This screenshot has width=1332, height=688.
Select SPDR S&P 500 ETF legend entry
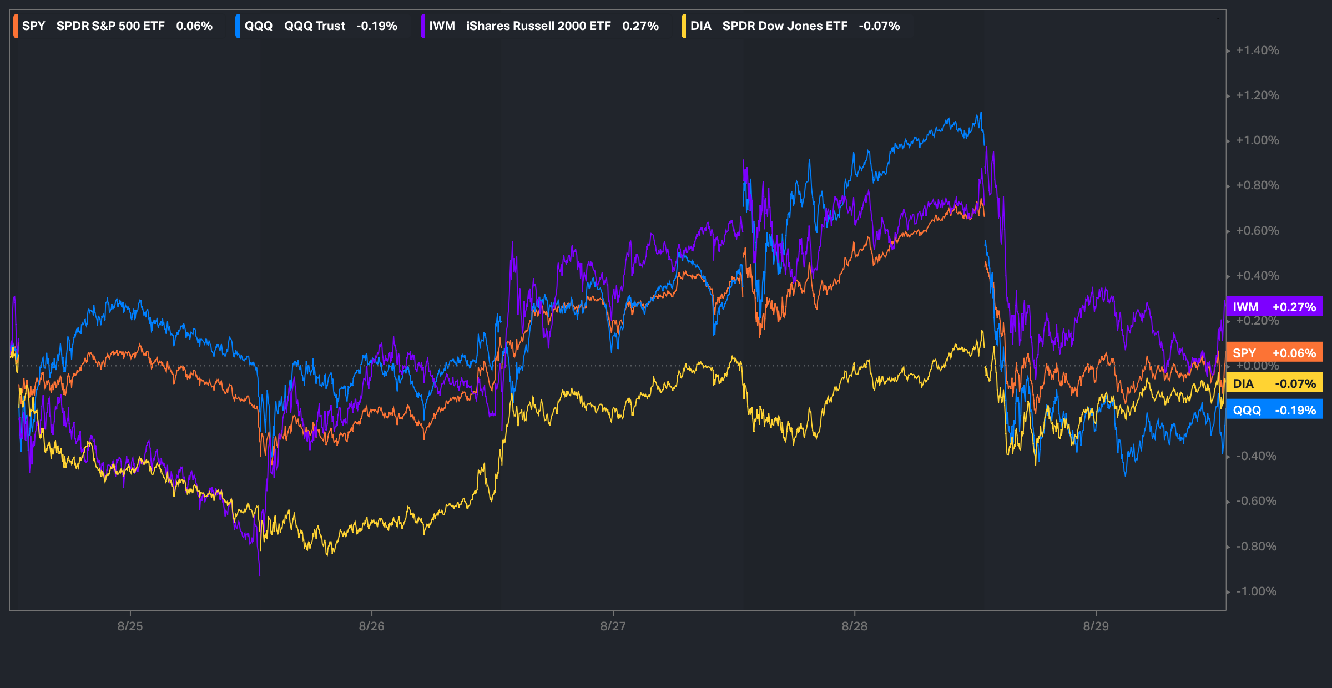[110, 26]
